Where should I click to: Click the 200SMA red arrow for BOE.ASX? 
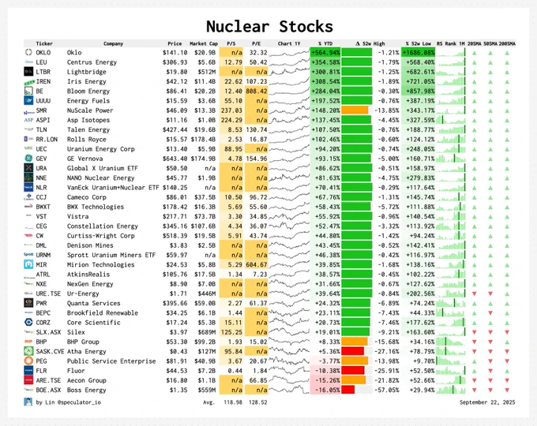(507, 390)
